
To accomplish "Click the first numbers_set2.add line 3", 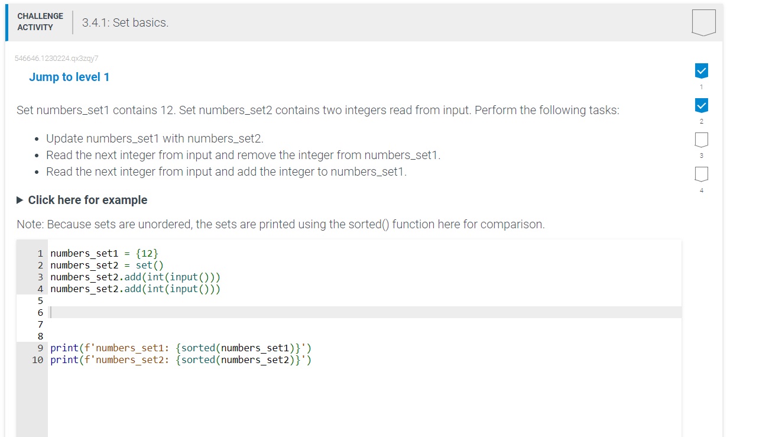I will [135, 277].
